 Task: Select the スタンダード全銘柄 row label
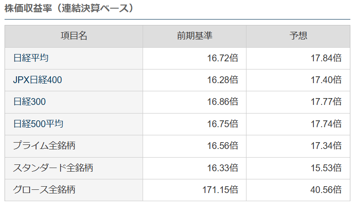point(53,168)
